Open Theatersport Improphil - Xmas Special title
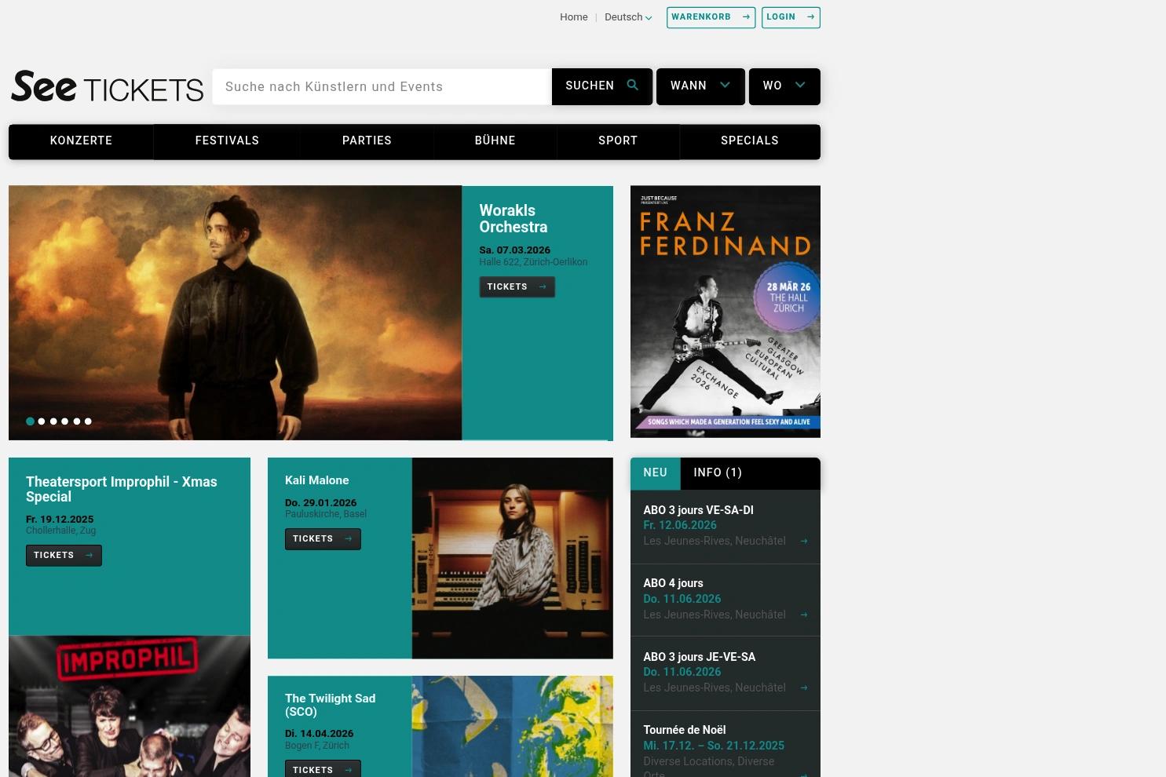 point(122,489)
